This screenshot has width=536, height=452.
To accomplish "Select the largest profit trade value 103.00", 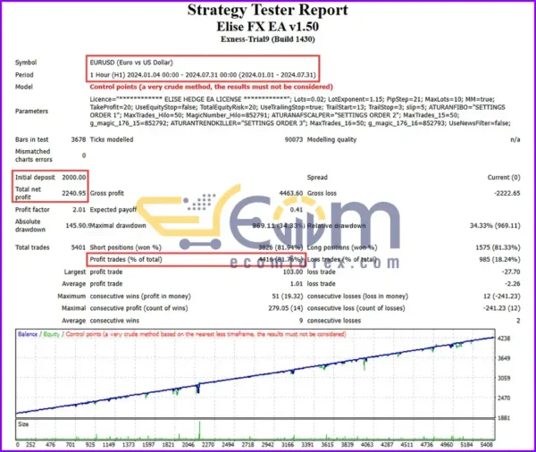I will (293, 272).
